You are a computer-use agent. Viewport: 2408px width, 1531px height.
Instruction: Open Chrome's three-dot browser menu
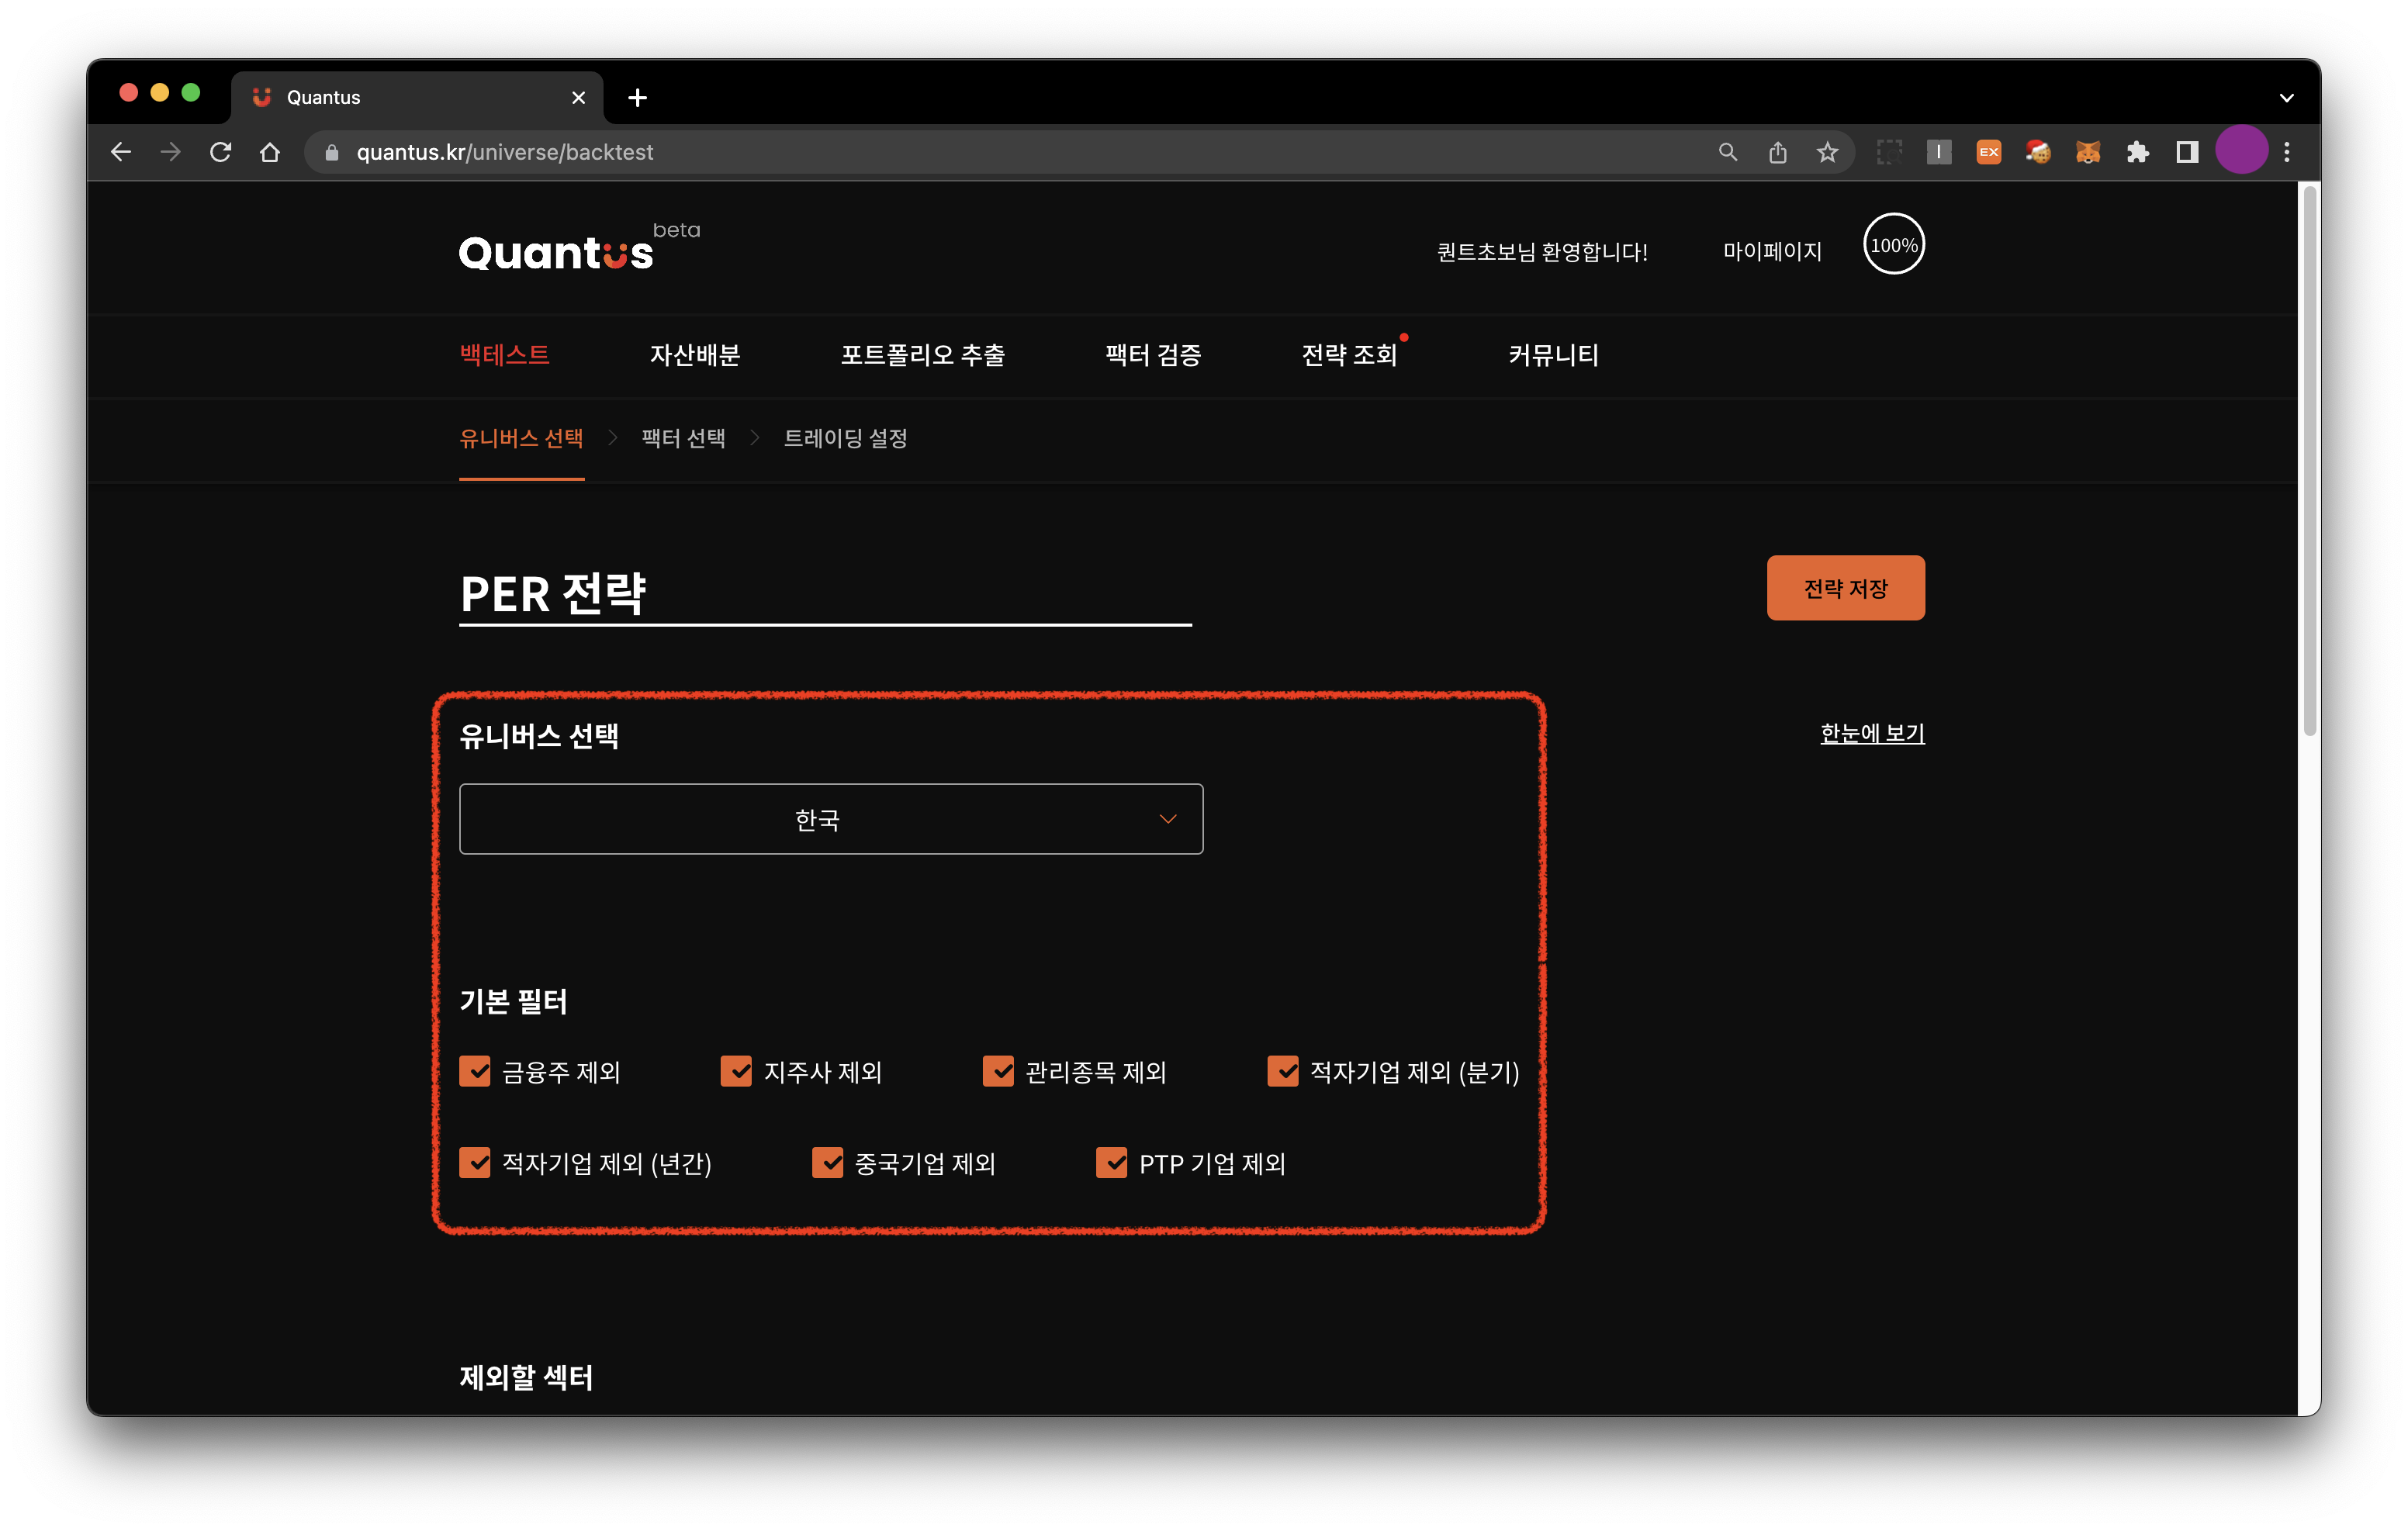click(x=2287, y=151)
